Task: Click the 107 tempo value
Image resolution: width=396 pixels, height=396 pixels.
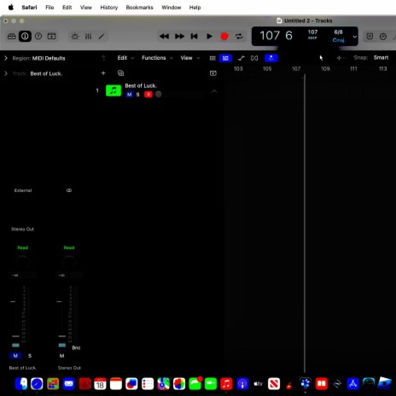Action: tap(312, 32)
